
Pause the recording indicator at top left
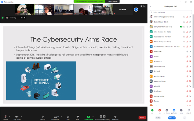[x=22, y=18]
